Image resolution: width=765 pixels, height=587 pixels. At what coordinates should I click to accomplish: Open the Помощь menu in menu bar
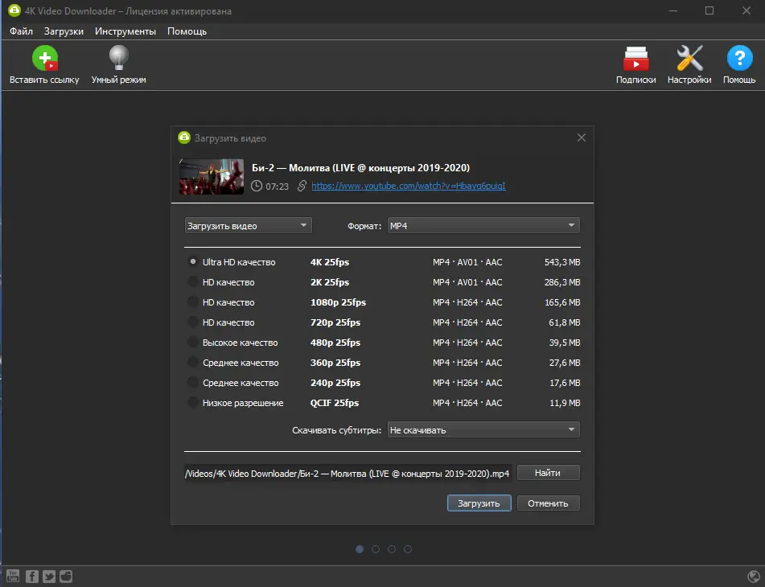point(187,31)
